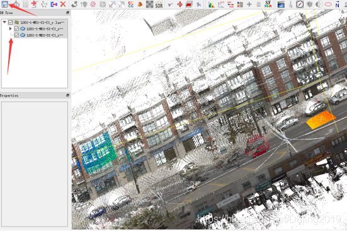Screen dimensions: 347x231
Task: Toggle second cloud entry checkbox
Action: 16,35
